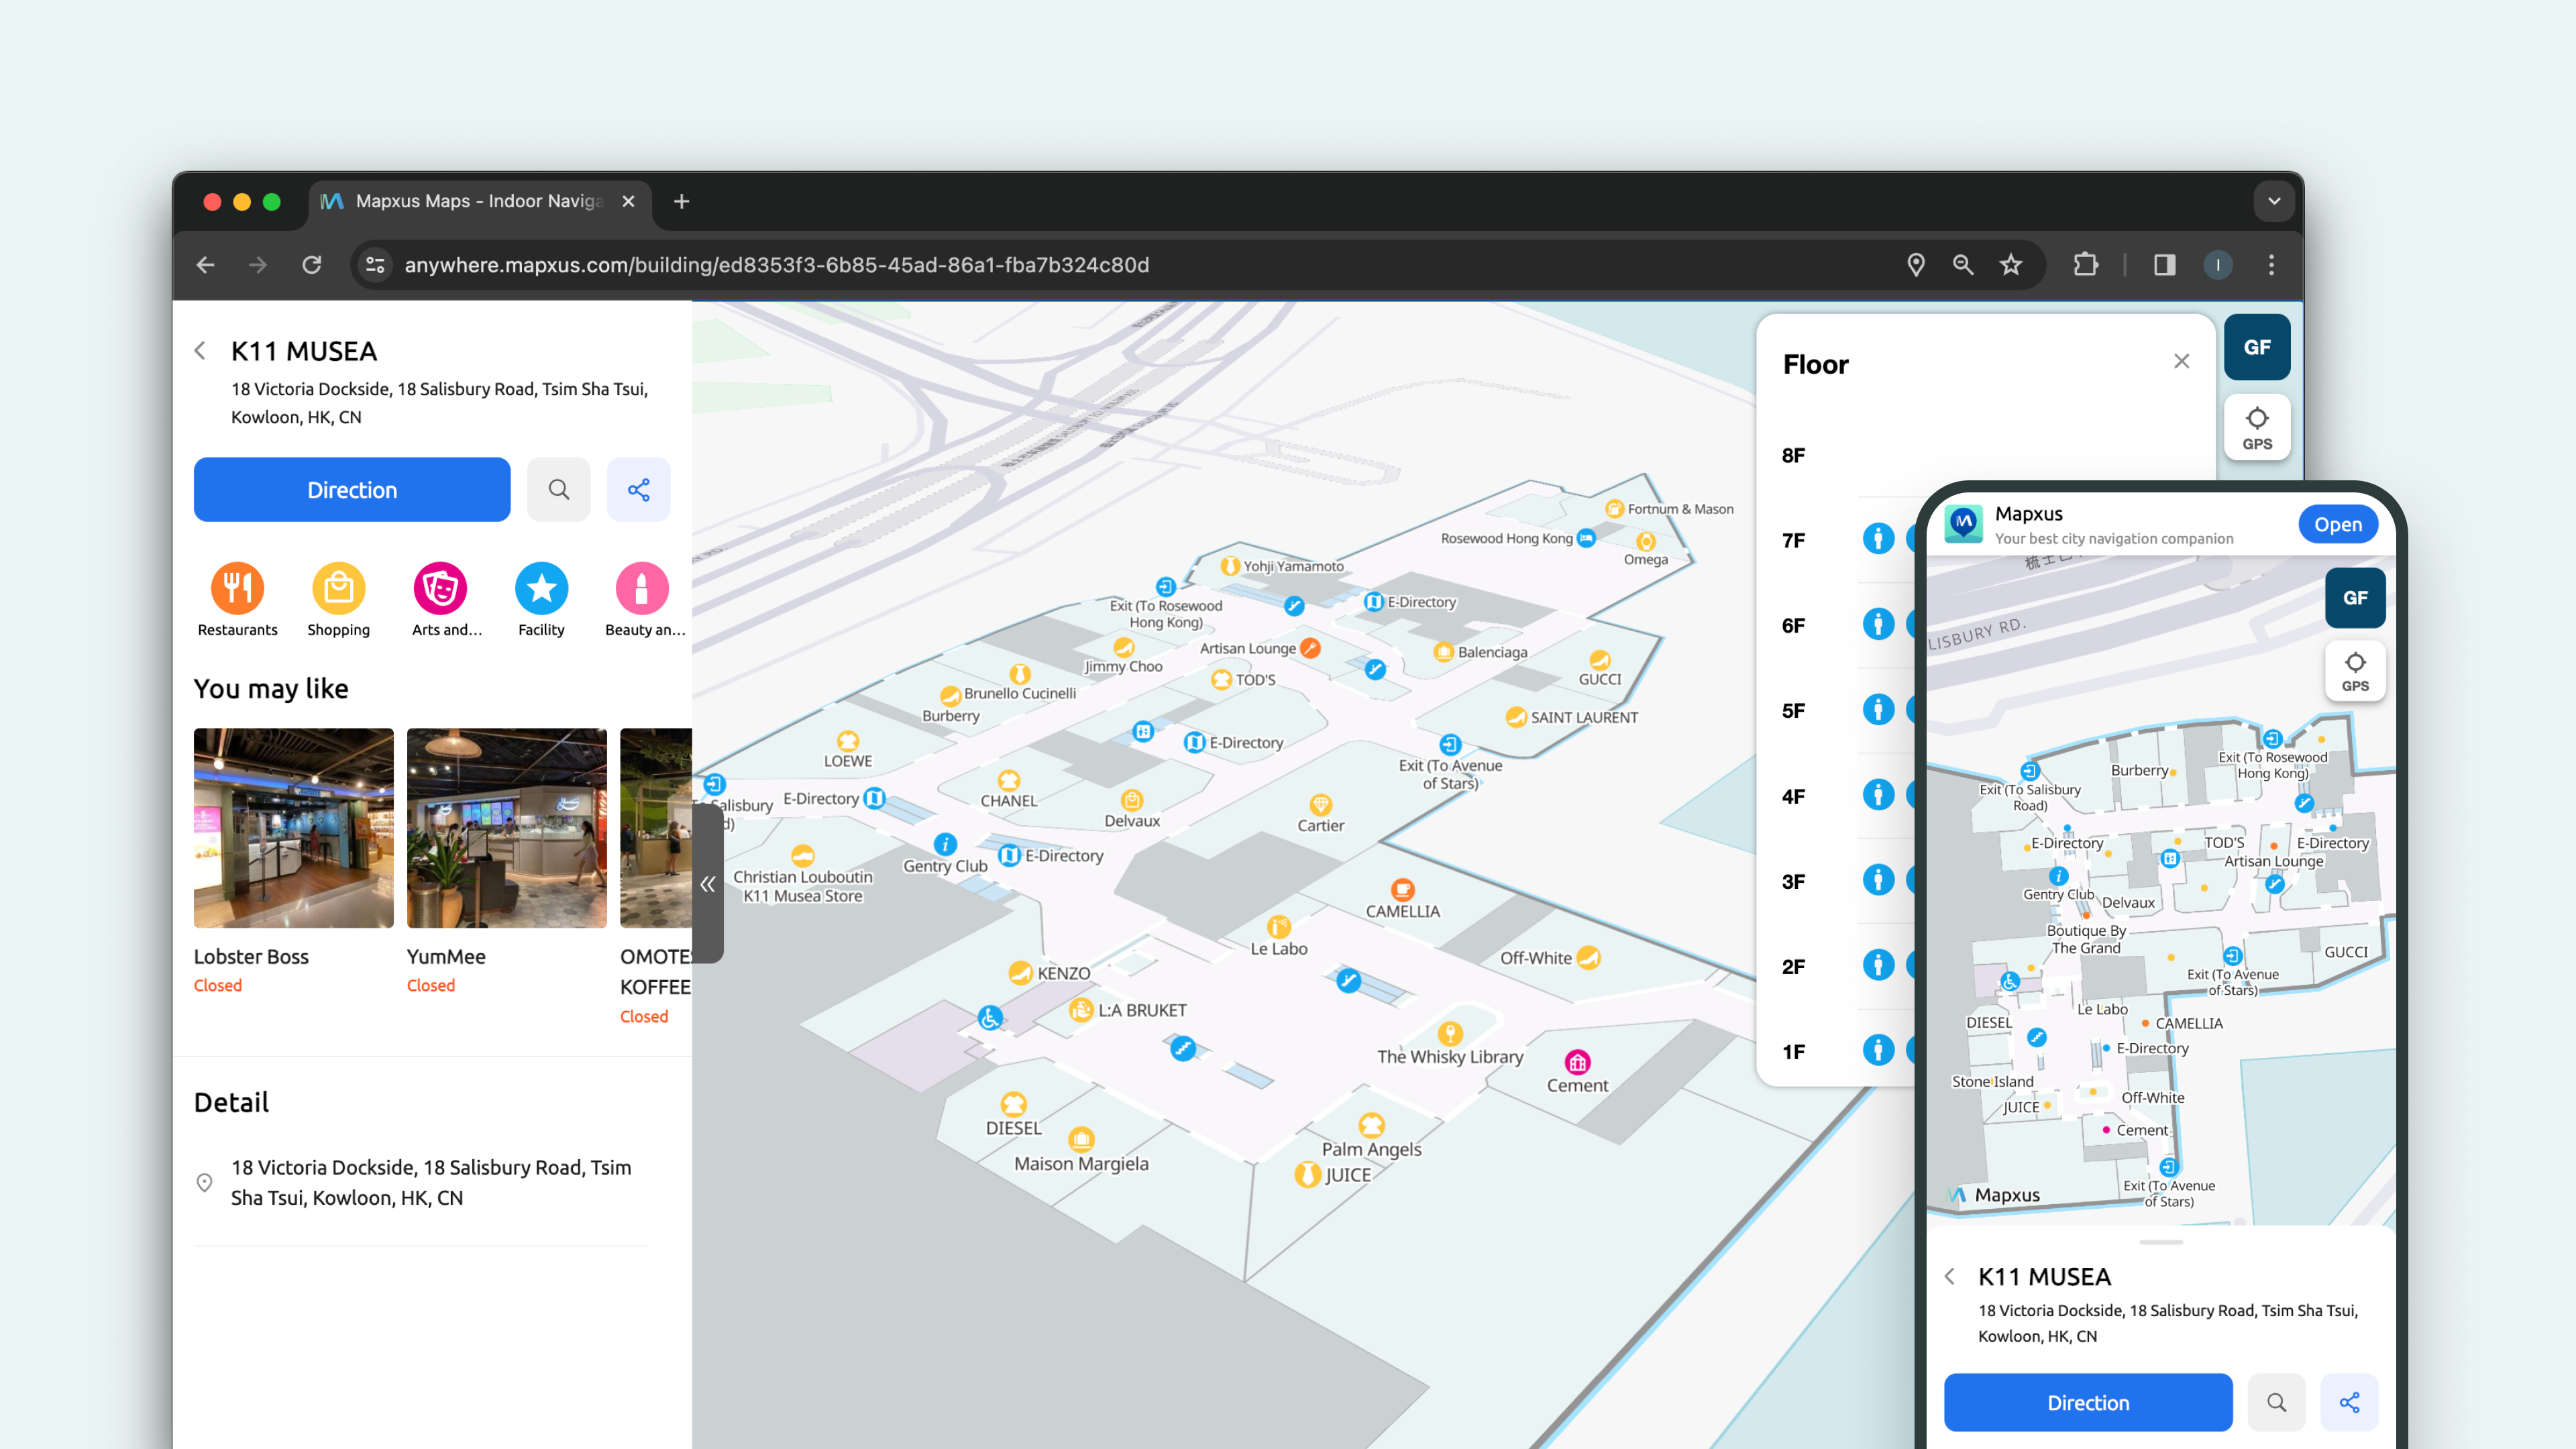Open a new browser tab
Screen dimensions: 2576x1449
[682, 201]
